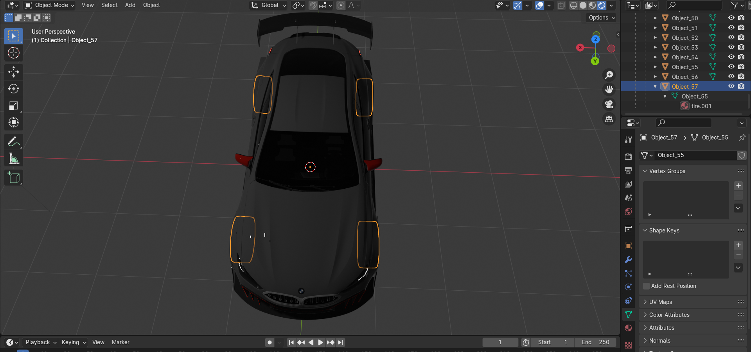Screen dimensions: 751x352
Task: Play the animation
Action: click(x=320, y=342)
